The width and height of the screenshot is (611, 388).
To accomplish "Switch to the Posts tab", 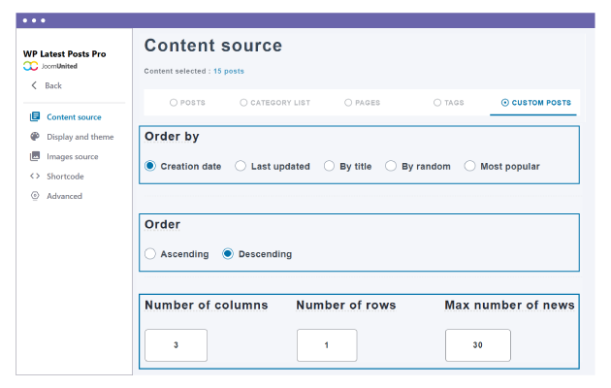I will coord(187,103).
